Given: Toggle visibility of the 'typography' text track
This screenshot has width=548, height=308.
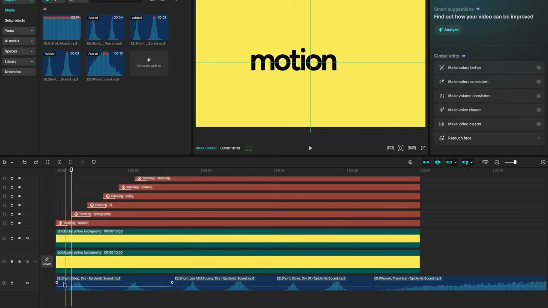Looking at the screenshot, I should 19,214.
